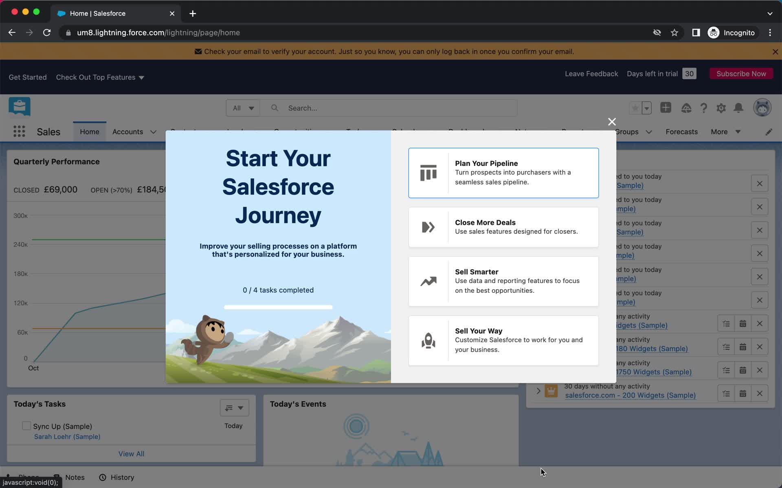Go back in browser history
The width and height of the screenshot is (782, 488).
coord(12,33)
